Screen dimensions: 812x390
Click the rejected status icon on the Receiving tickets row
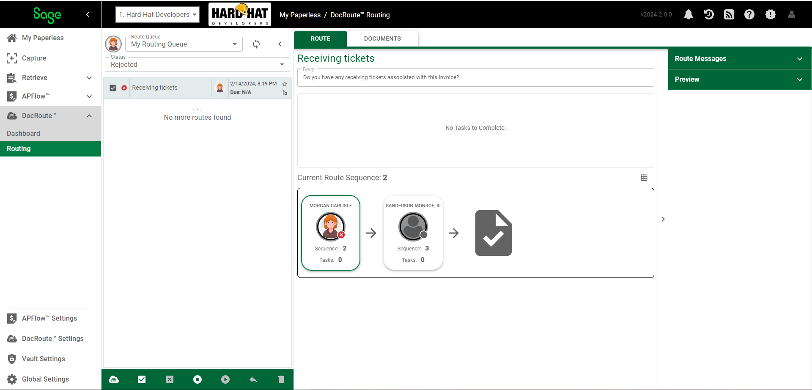coord(124,88)
